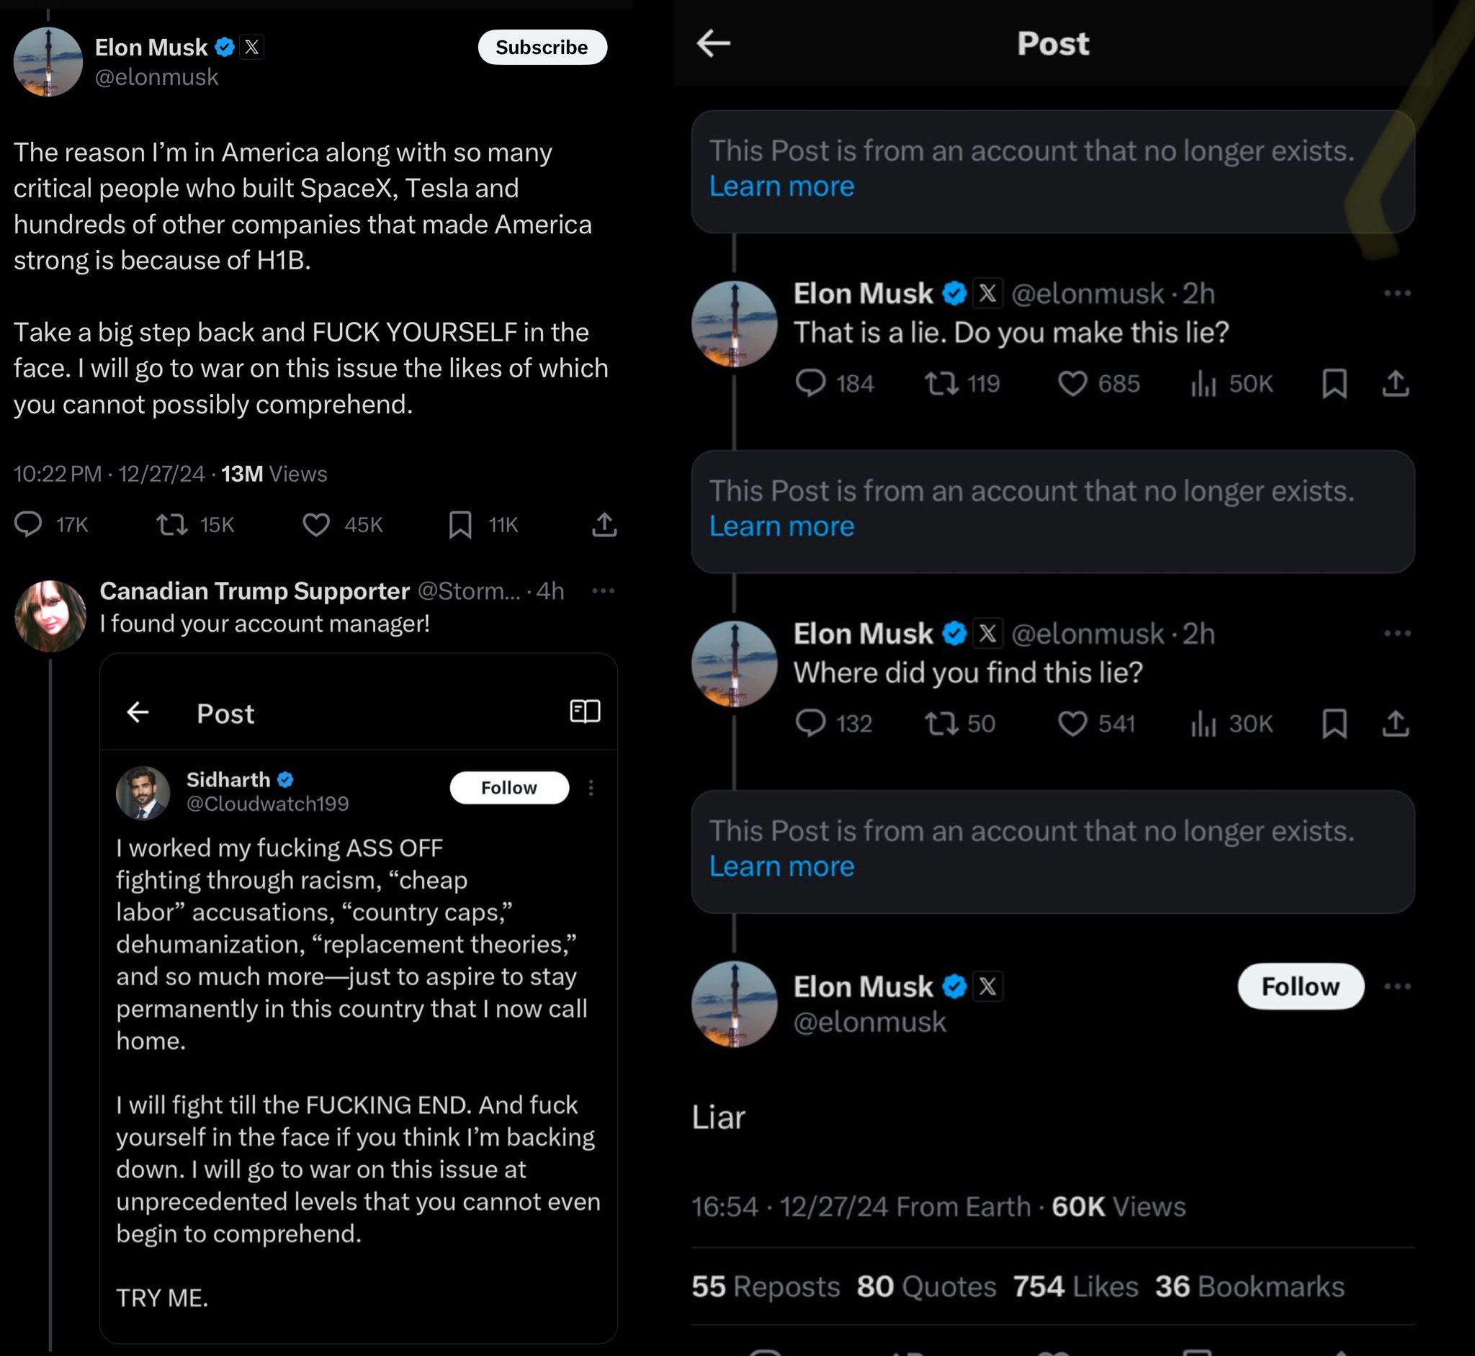Repost the "Where did you find this lie?" reply
Image resolution: width=1475 pixels, height=1356 pixels.
(x=941, y=724)
